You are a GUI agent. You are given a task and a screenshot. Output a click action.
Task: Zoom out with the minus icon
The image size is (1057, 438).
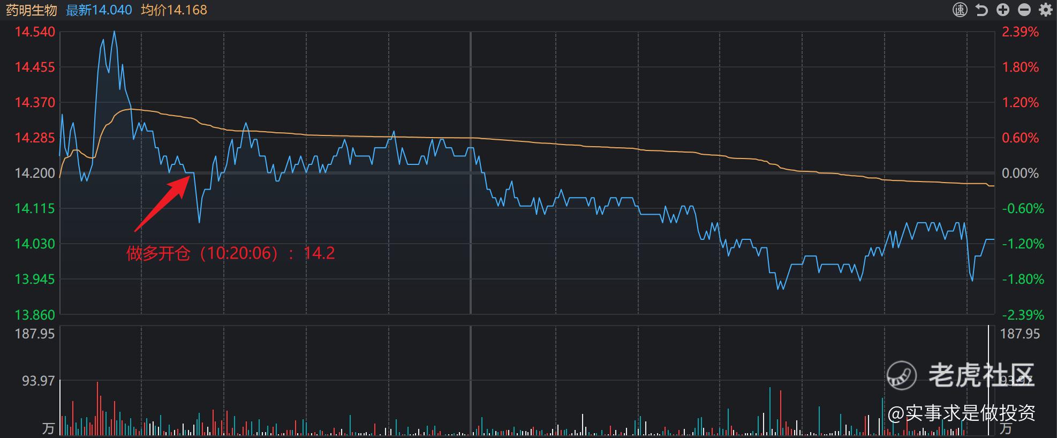click(1024, 10)
